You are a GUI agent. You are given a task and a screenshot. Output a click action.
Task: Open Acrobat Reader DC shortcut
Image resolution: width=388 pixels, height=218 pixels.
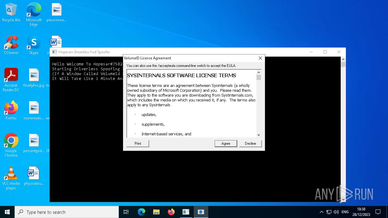(11, 80)
